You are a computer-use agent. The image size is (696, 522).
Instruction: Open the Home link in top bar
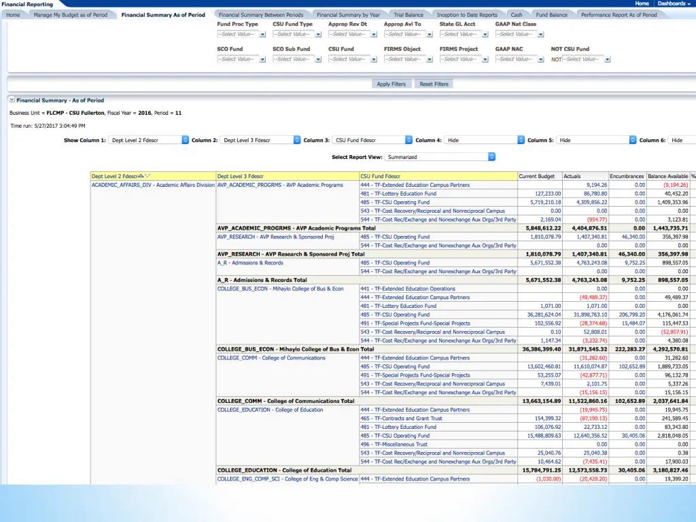pyautogui.click(x=642, y=3)
